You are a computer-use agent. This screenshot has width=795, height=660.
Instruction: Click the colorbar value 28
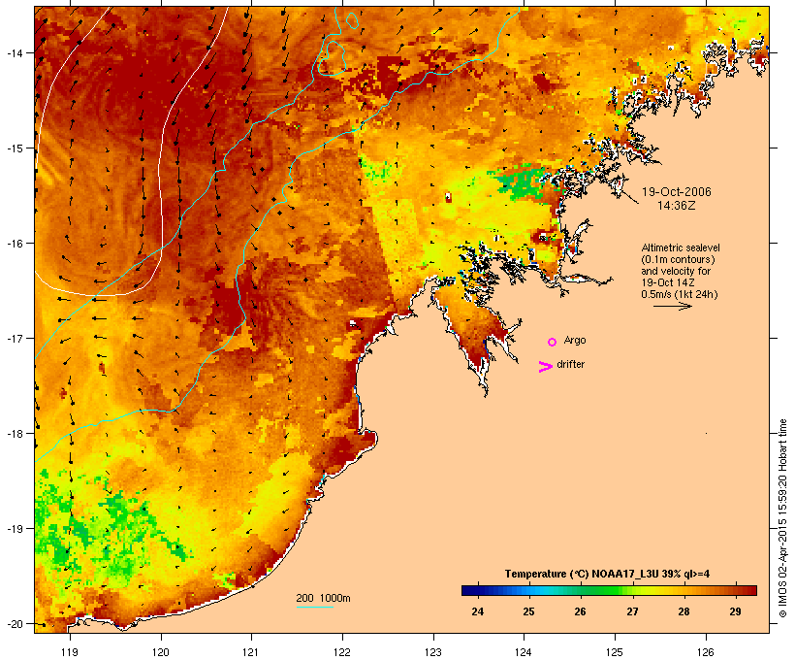tap(684, 611)
